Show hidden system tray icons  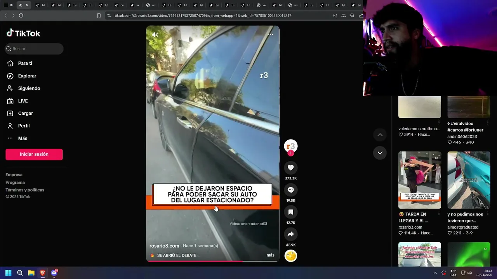coord(435,273)
